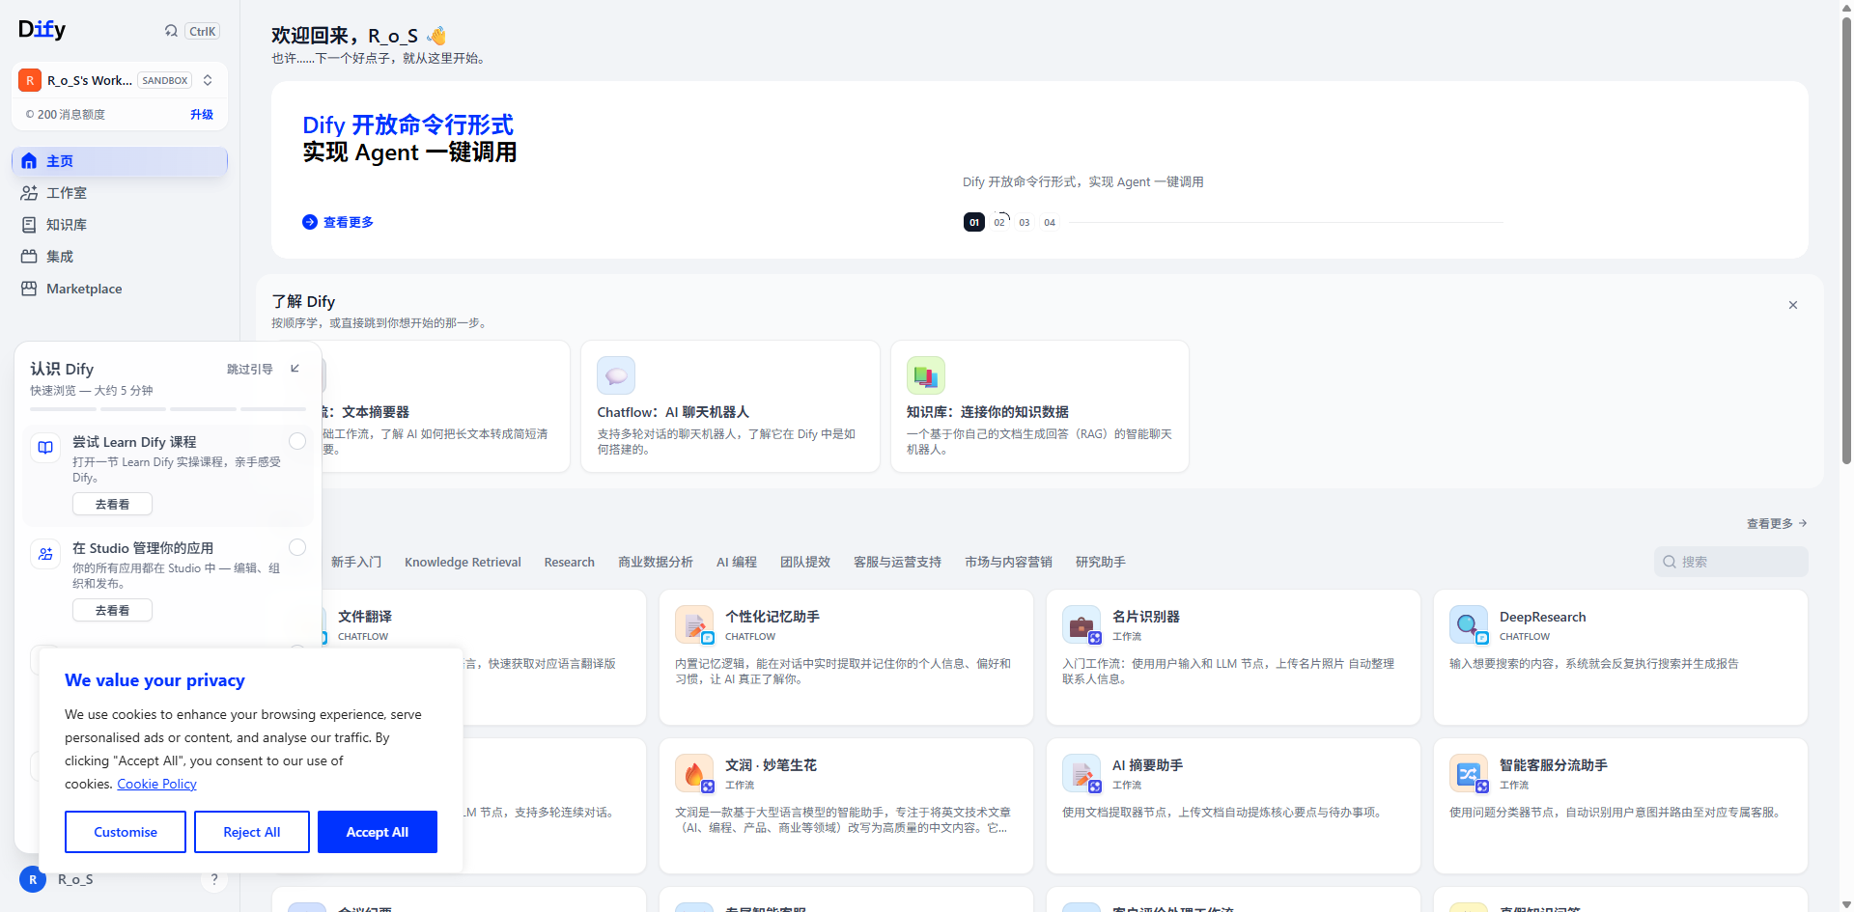Click 去看看 under Learn Dify 课程
Image resolution: width=1854 pixels, height=912 pixels.
point(112,504)
